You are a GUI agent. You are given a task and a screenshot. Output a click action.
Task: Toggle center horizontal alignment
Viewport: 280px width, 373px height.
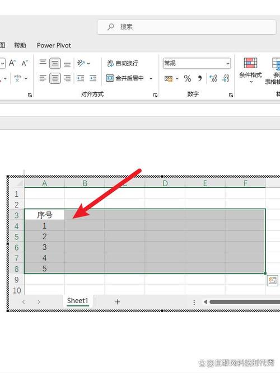pyautogui.click(x=55, y=78)
